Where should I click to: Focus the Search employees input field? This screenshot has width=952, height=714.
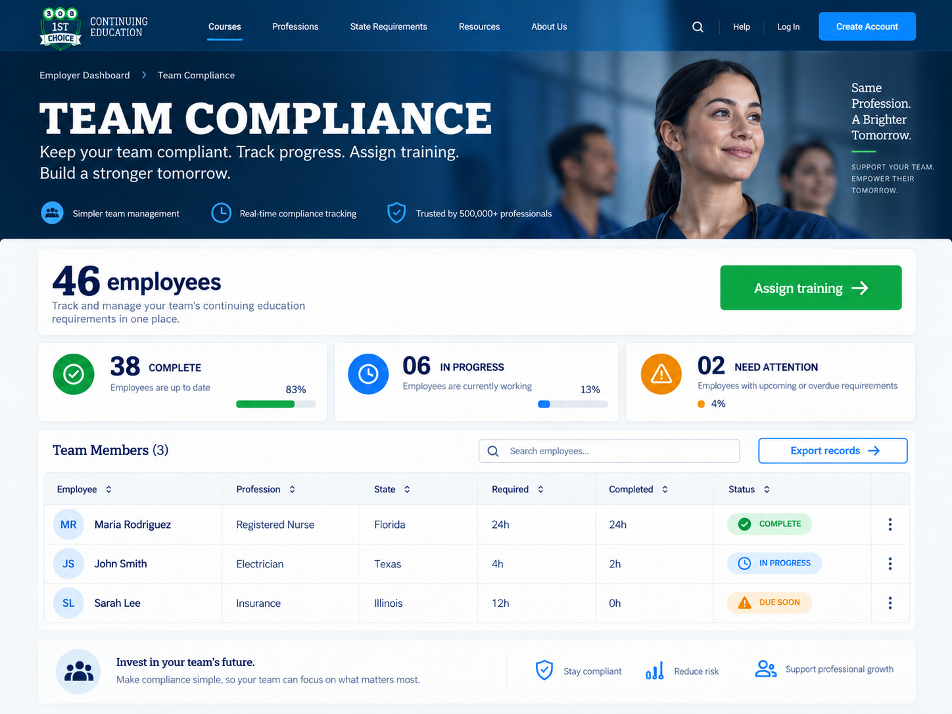click(609, 451)
